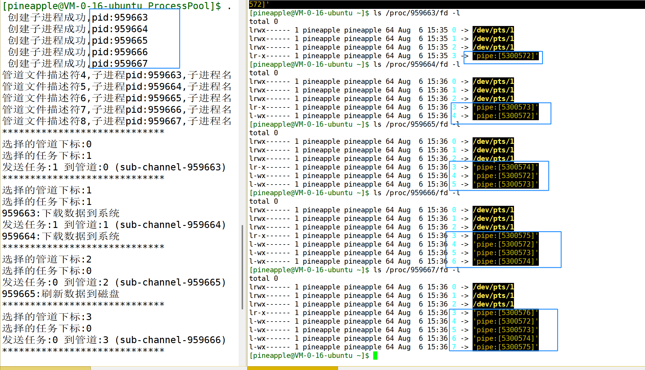The width and height of the screenshot is (645, 370).
Task: Click the green cursor block at the last prompt
Action: pos(375,356)
